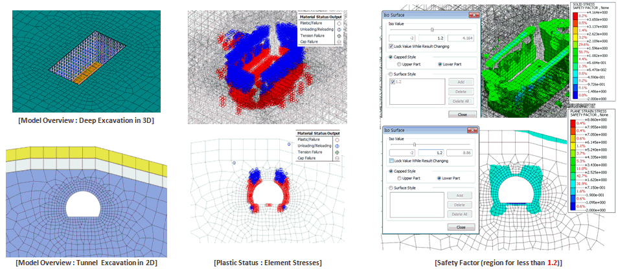Click Close button in 8.86 Iso Surface dialog

tap(461, 227)
